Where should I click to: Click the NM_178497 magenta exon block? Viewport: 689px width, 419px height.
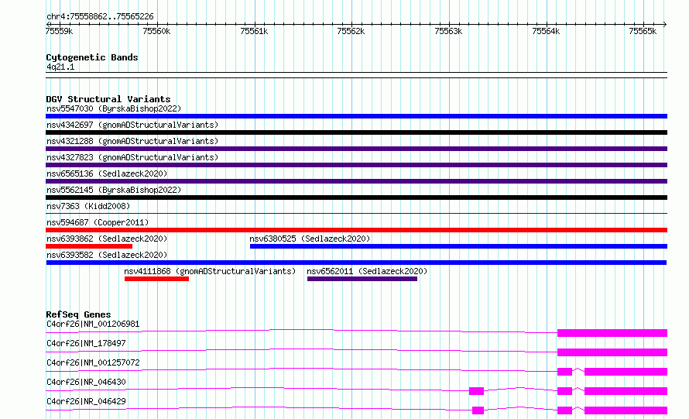point(612,352)
